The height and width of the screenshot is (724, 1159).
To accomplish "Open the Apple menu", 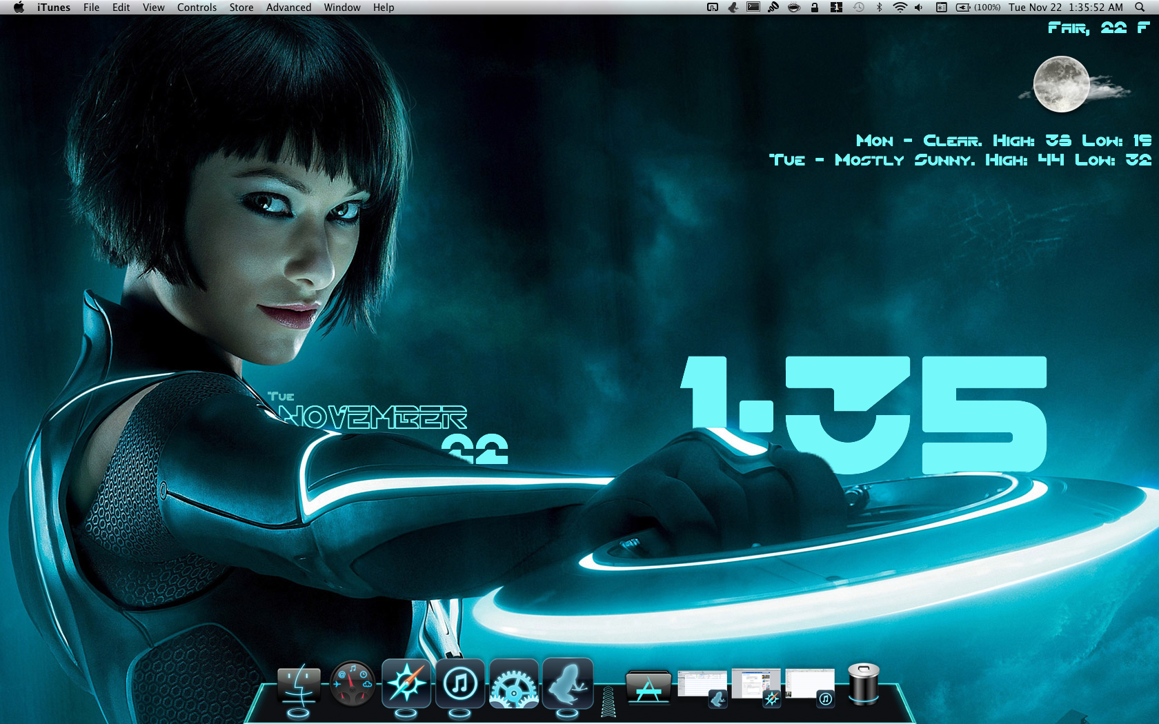I will tap(19, 8).
